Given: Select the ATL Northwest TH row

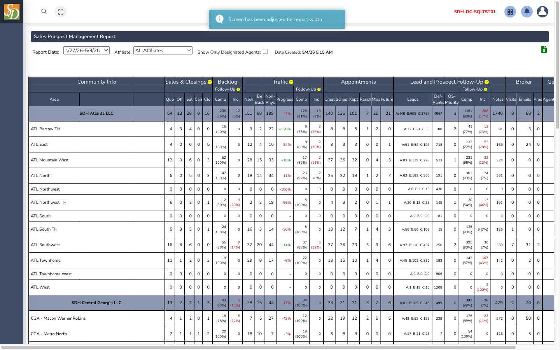Looking at the screenshot, I should click(291, 203).
